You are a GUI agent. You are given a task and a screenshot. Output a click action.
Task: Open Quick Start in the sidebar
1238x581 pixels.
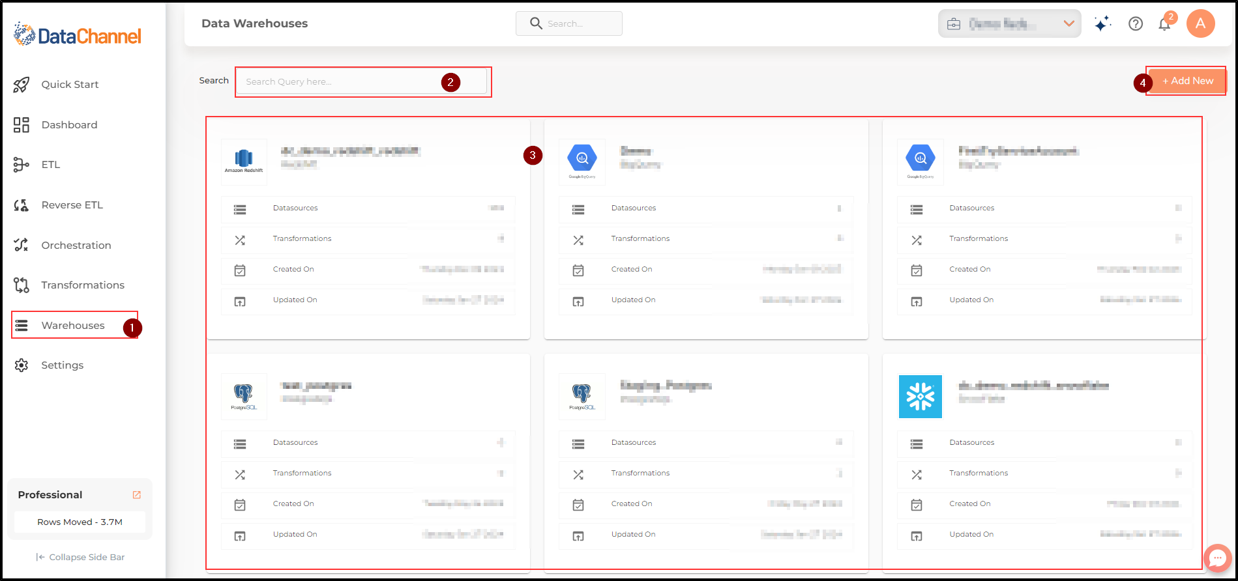(x=70, y=85)
